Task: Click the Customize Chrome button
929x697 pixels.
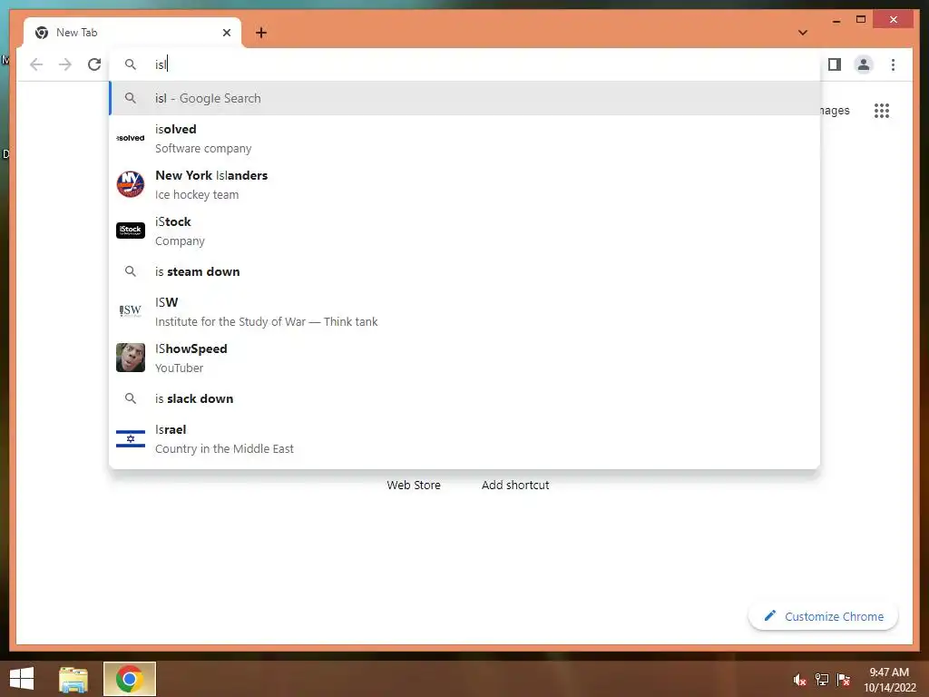Action: [x=823, y=616]
